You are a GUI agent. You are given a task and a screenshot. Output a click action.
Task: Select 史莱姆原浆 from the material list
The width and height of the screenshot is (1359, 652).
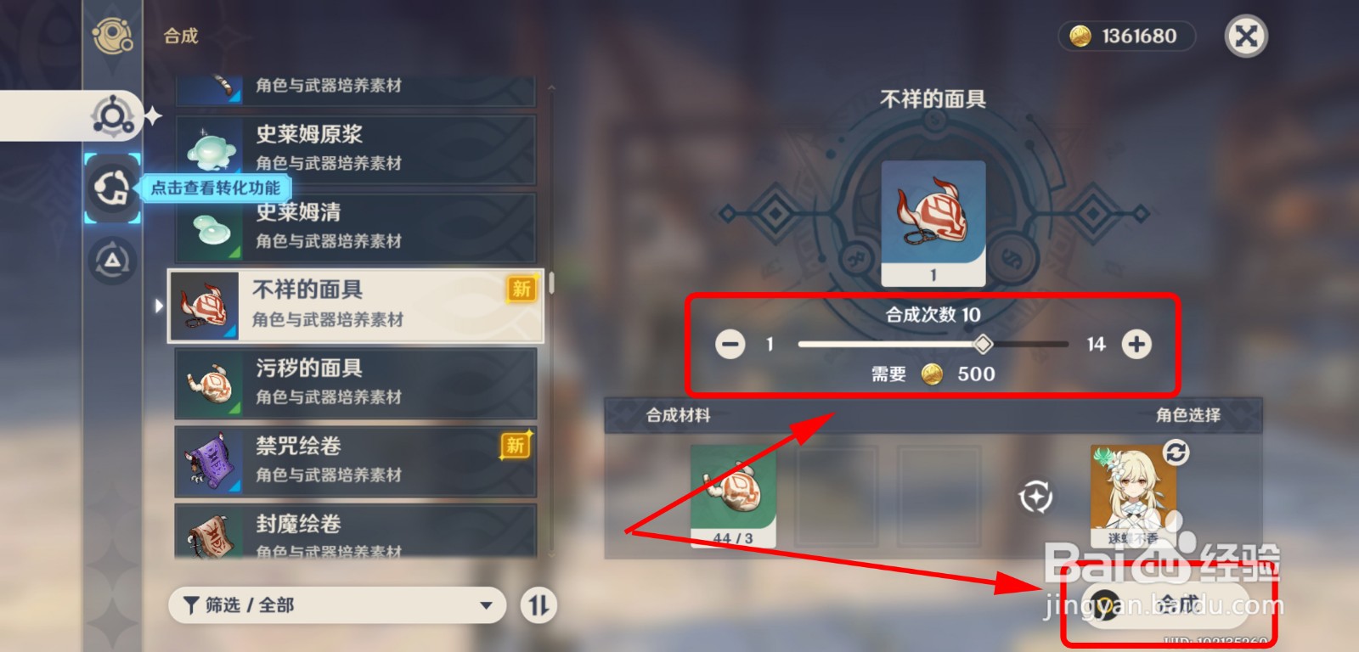pos(355,149)
